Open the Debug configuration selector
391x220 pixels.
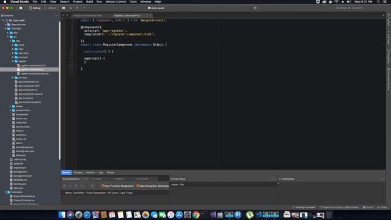point(35,8)
